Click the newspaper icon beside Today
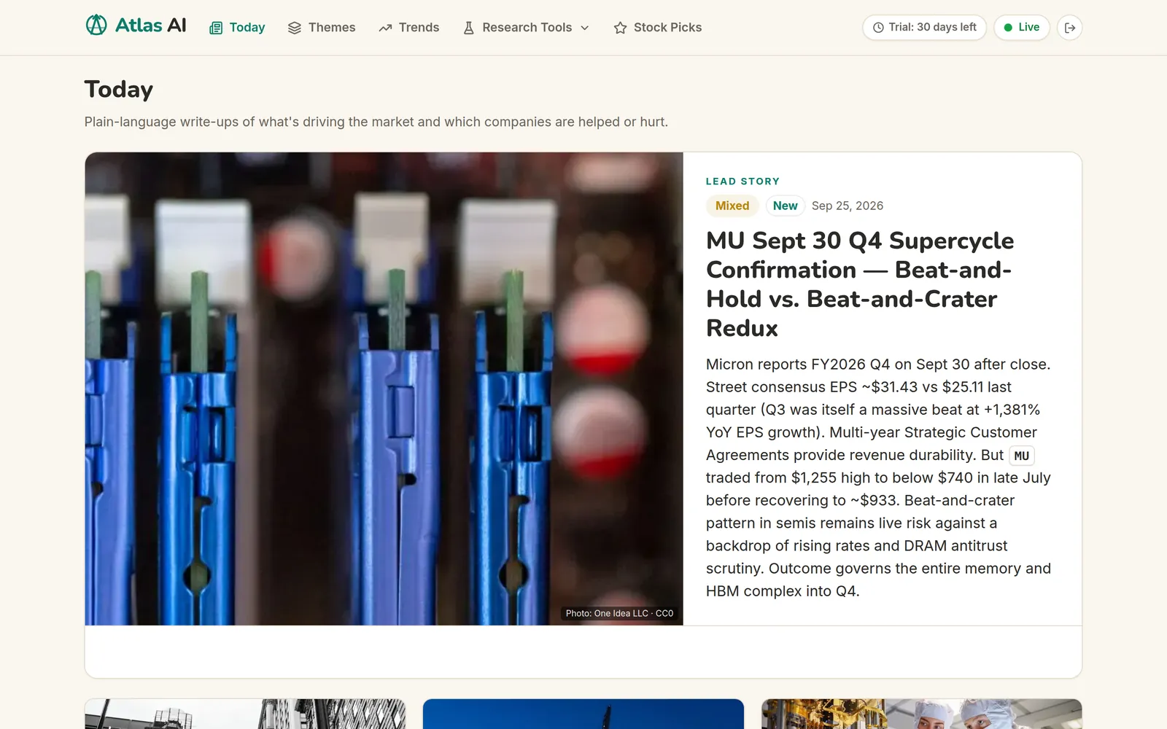The image size is (1167, 729). 216,28
